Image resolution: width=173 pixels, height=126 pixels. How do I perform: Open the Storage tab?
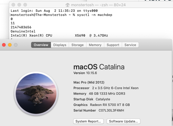pyautogui.click(x=77, y=45)
